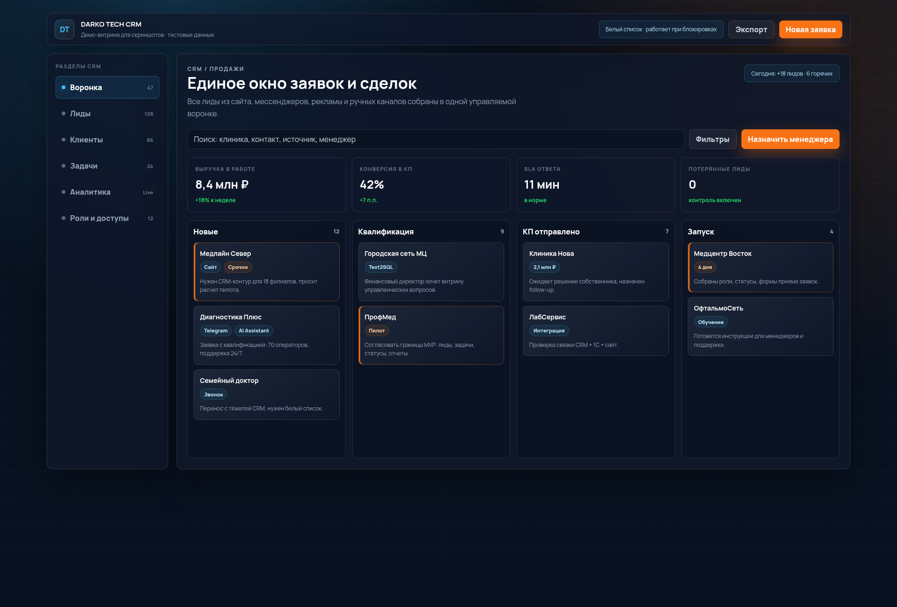The height and width of the screenshot is (607, 897).
Task: Click the Telegram tag
Action: pyautogui.click(x=216, y=331)
